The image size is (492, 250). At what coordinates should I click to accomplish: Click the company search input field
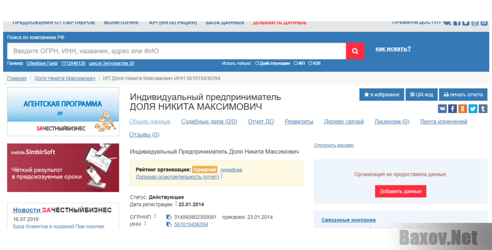coord(176,51)
